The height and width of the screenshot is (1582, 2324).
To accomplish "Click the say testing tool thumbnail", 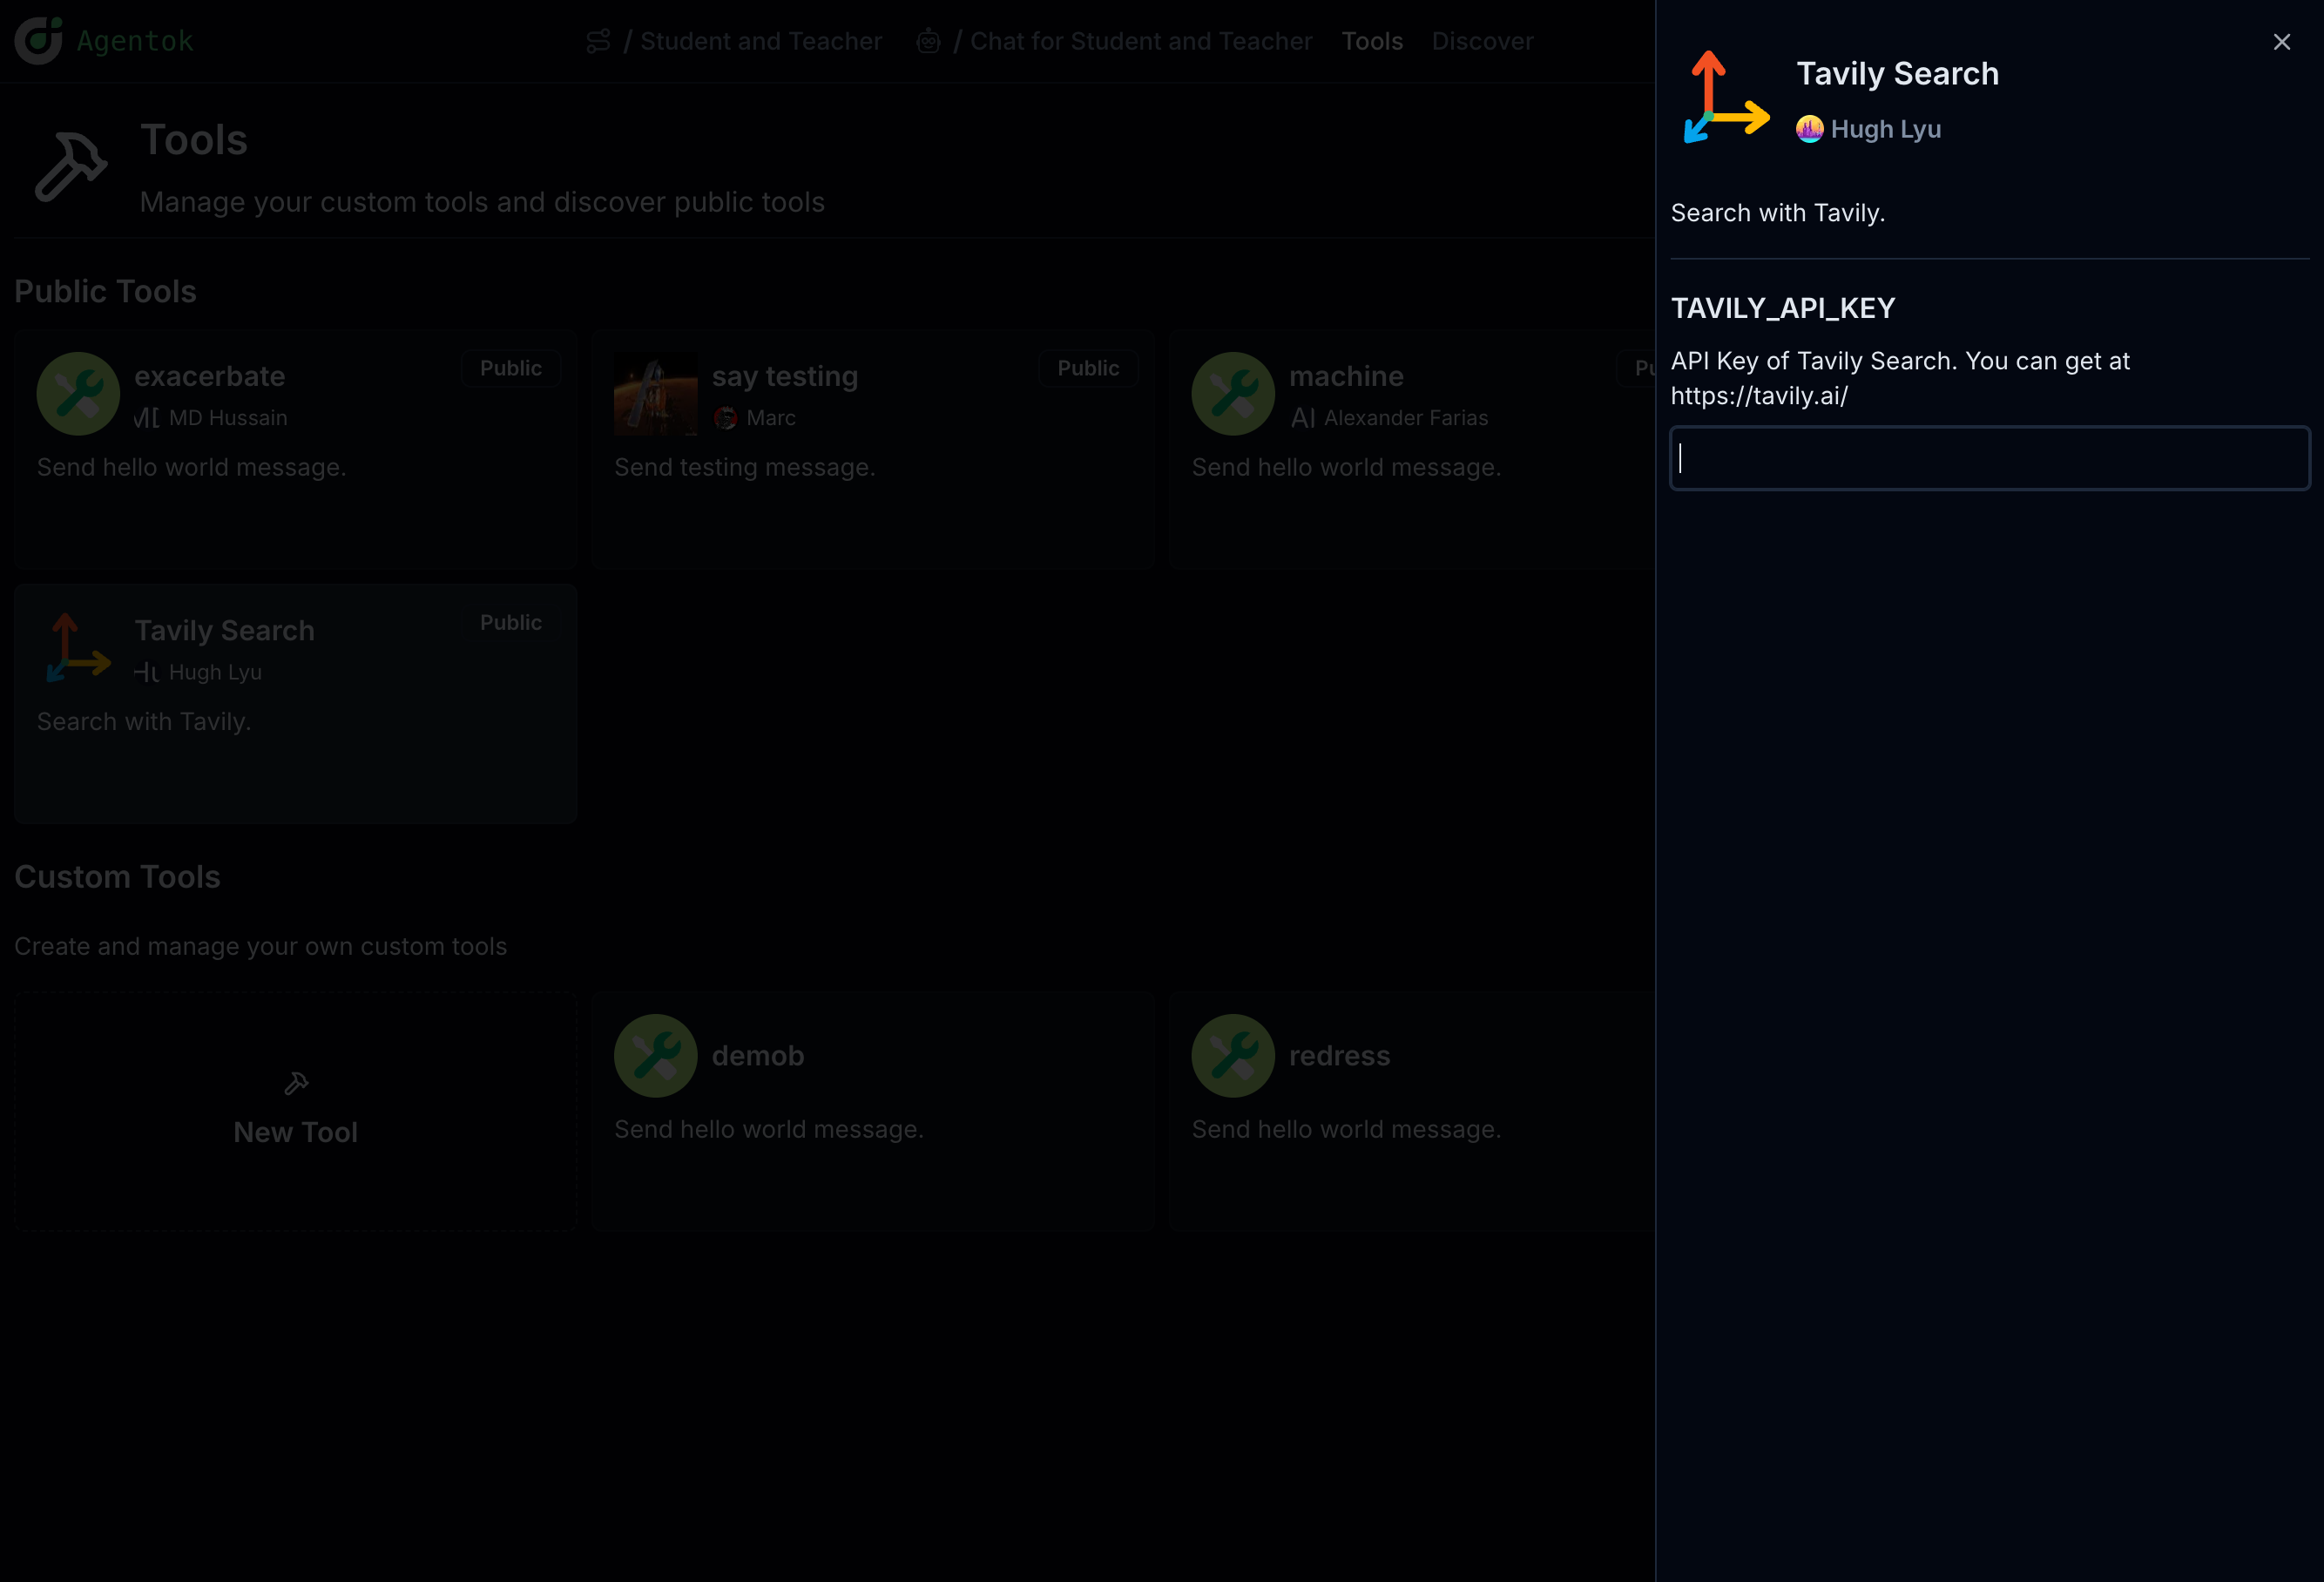I will [x=656, y=393].
